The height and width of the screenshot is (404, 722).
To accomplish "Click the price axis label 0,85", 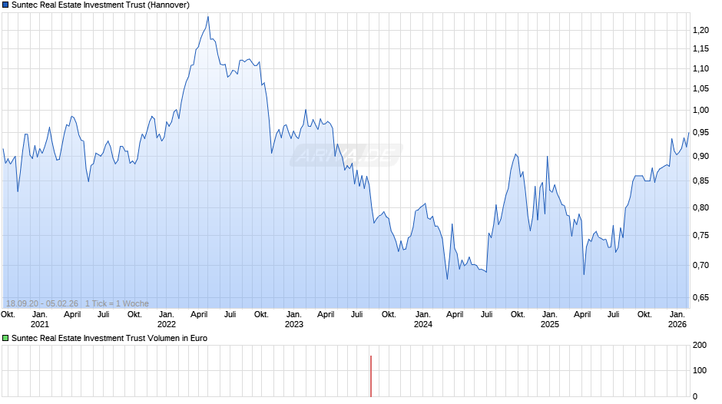I will coord(700,180).
